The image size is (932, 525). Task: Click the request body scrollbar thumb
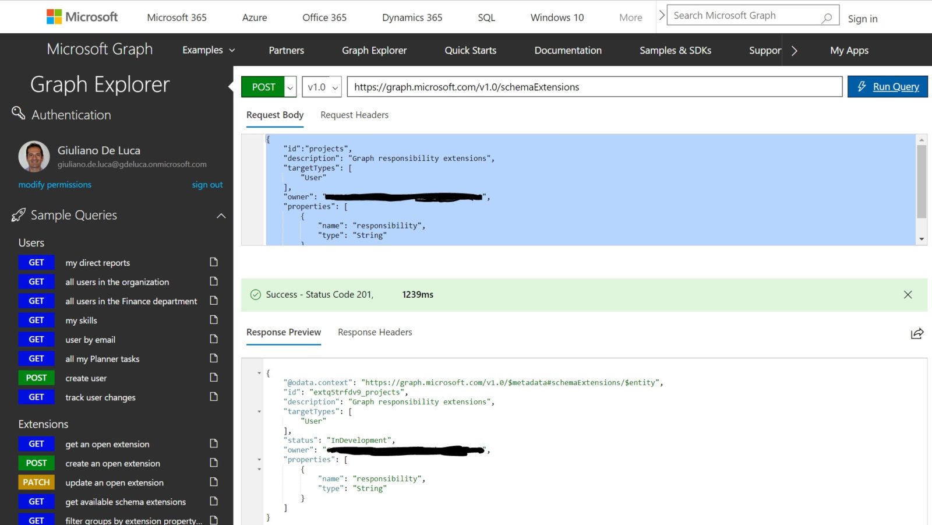(x=922, y=181)
